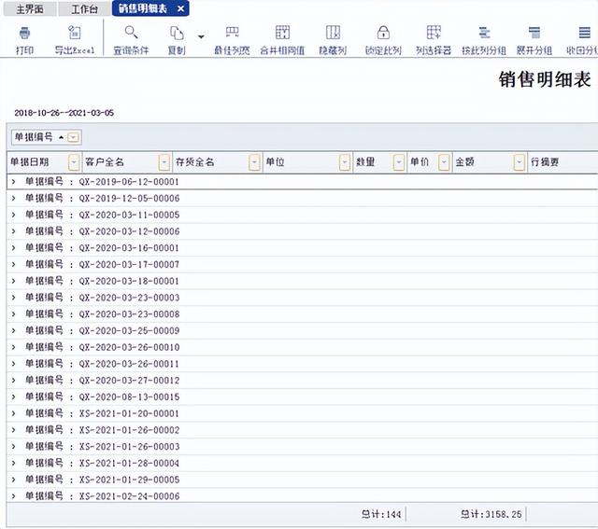The image size is (598, 529).
Task: Click 合并相同值 (merge same values) icon
Action: coord(282,34)
